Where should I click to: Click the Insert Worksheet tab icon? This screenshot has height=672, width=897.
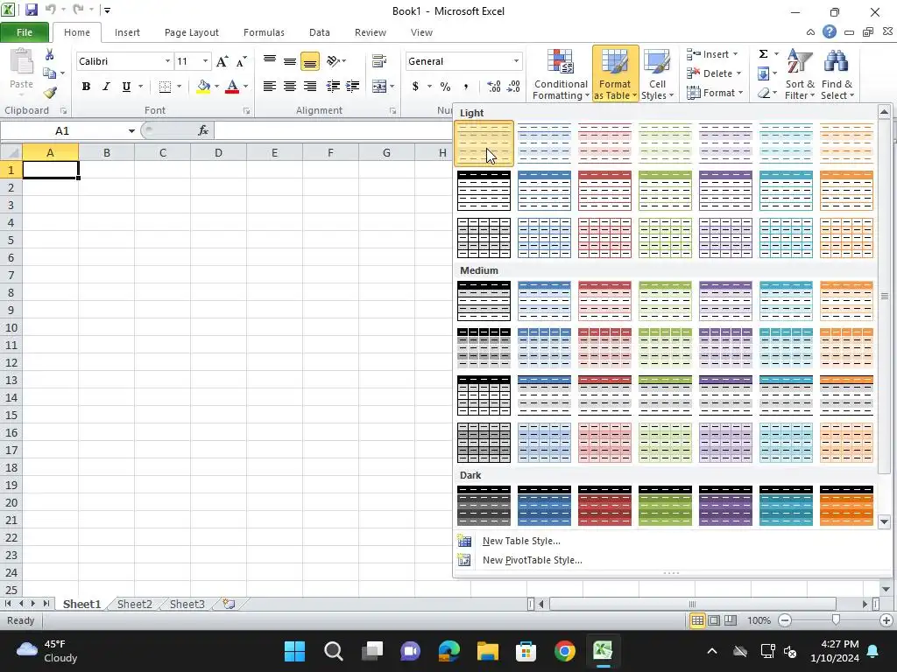[229, 604]
